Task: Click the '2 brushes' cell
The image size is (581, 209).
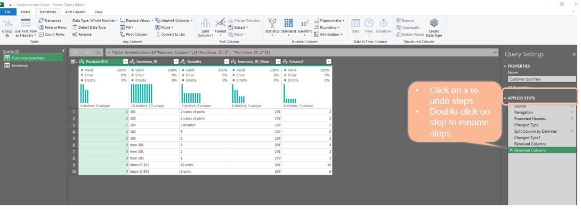Action: click(205, 125)
